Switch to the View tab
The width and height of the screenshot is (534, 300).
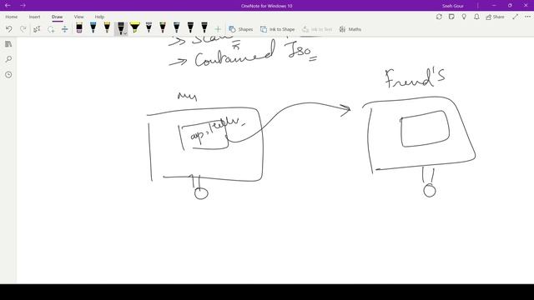coord(78,17)
